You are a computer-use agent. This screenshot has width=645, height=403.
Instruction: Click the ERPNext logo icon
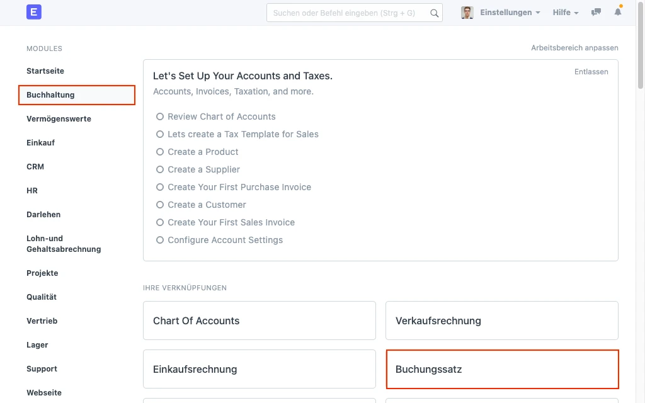pyautogui.click(x=34, y=13)
